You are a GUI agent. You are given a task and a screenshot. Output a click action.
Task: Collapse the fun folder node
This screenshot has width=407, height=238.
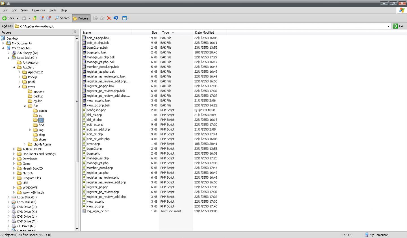[25, 106]
